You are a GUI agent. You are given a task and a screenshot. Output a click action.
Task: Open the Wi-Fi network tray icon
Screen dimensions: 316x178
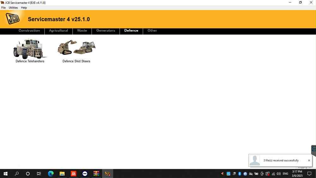[x=273, y=174]
